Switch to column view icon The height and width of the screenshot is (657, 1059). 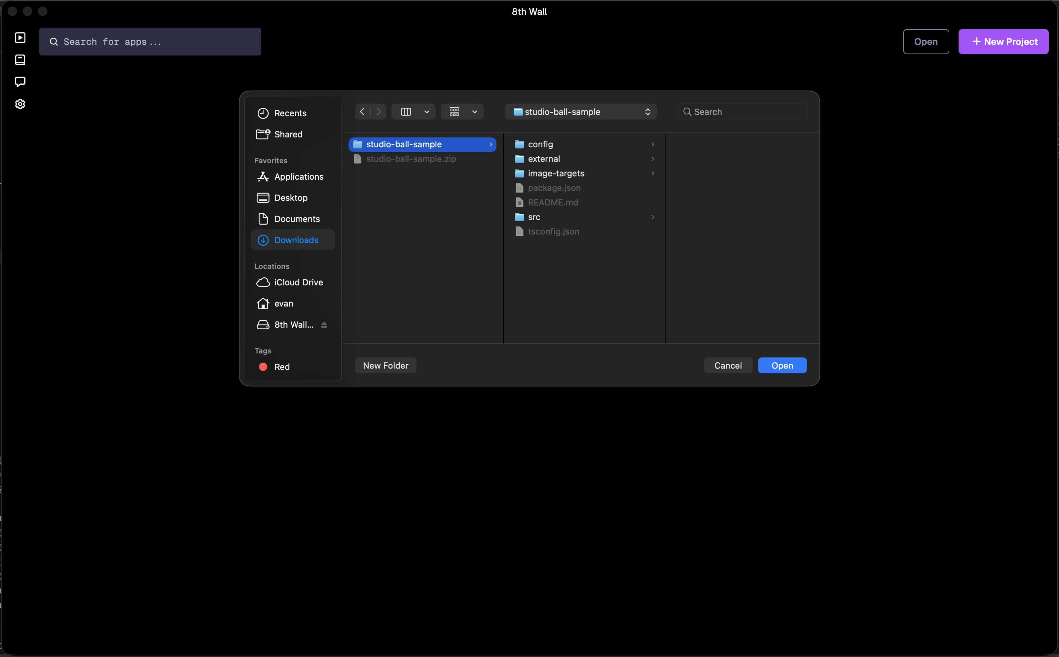pyautogui.click(x=406, y=112)
